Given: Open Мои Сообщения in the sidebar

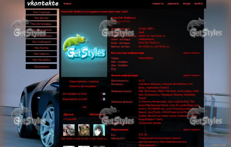Looking at the screenshot, I should click(x=41, y=42).
